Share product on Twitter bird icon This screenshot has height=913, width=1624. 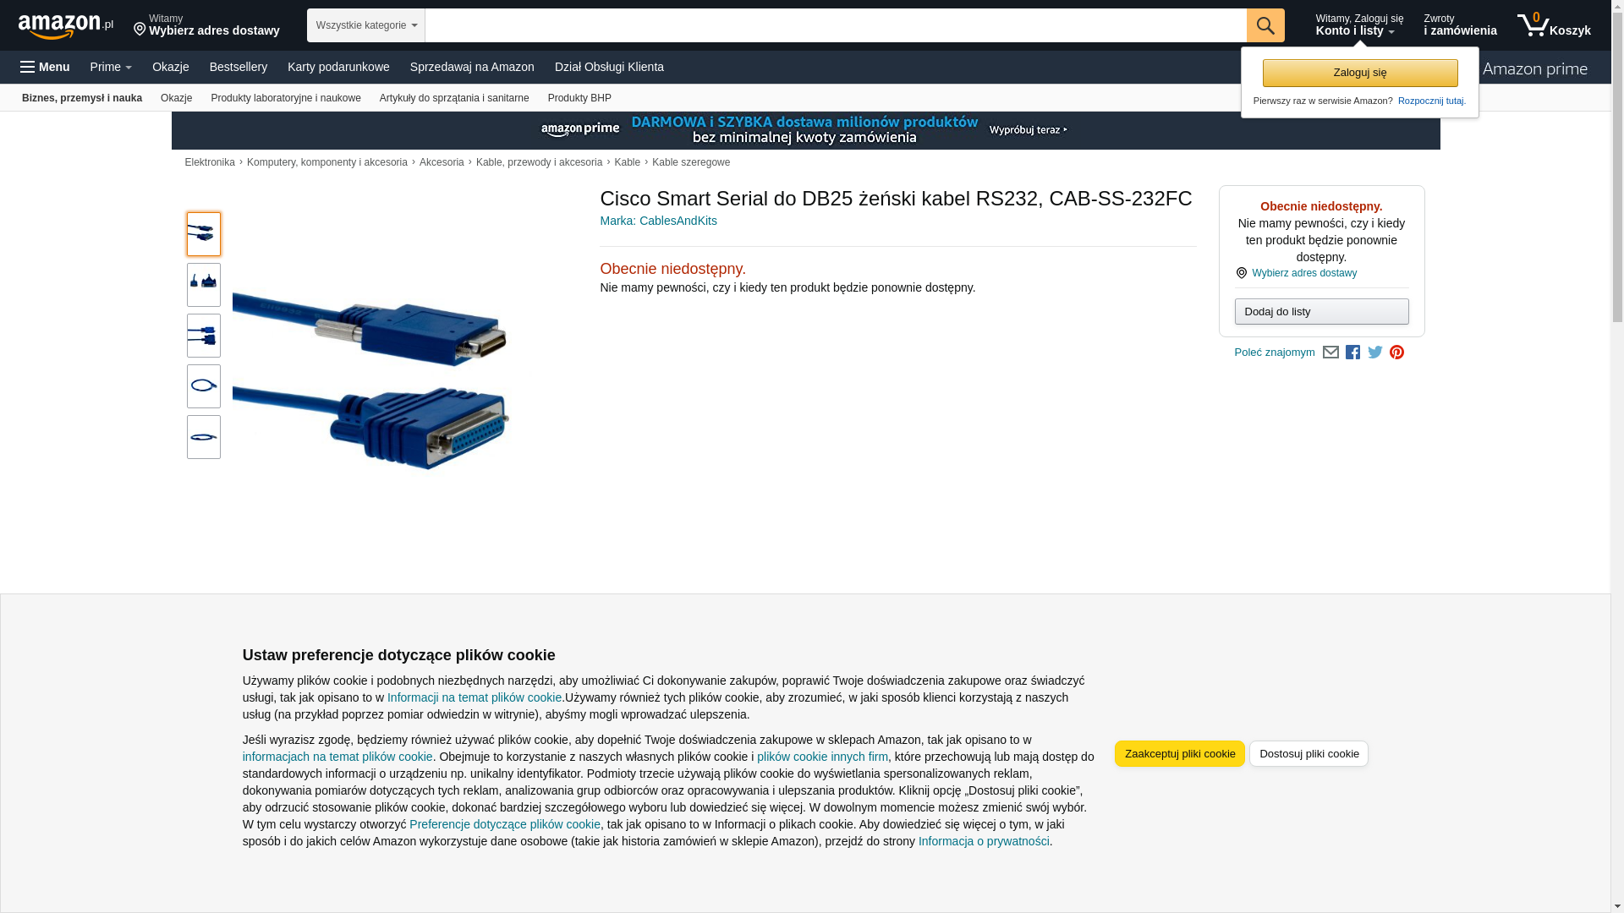[x=1375, y=353]
